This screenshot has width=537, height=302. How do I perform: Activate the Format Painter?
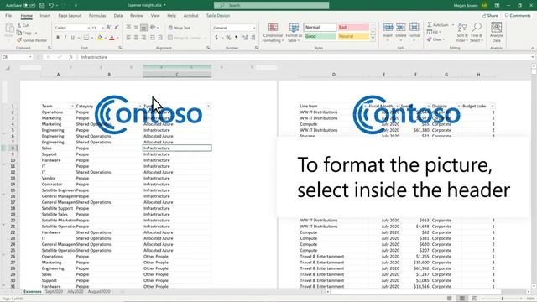[x=32, y=40]
